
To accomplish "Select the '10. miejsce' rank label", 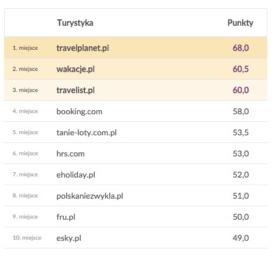I will point(27,238).
